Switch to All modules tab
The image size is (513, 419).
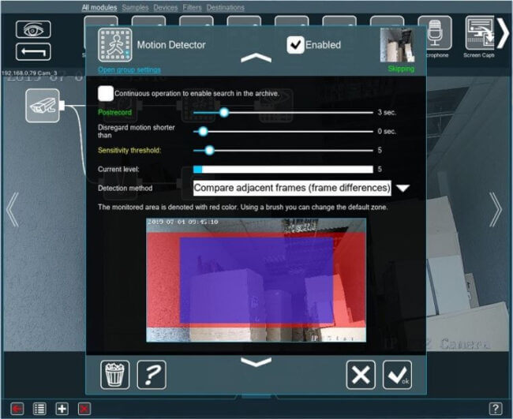coord(99,8)
